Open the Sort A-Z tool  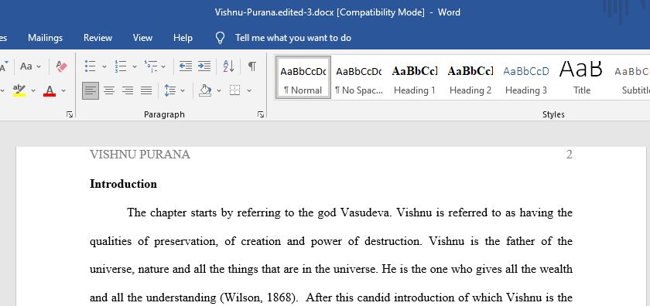[x=228, y=66]
